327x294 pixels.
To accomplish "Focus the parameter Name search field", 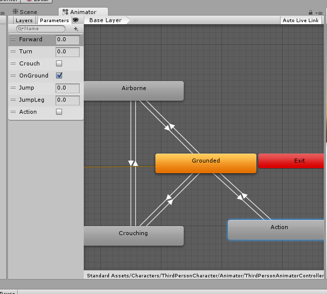I will (x=41, y=29).
